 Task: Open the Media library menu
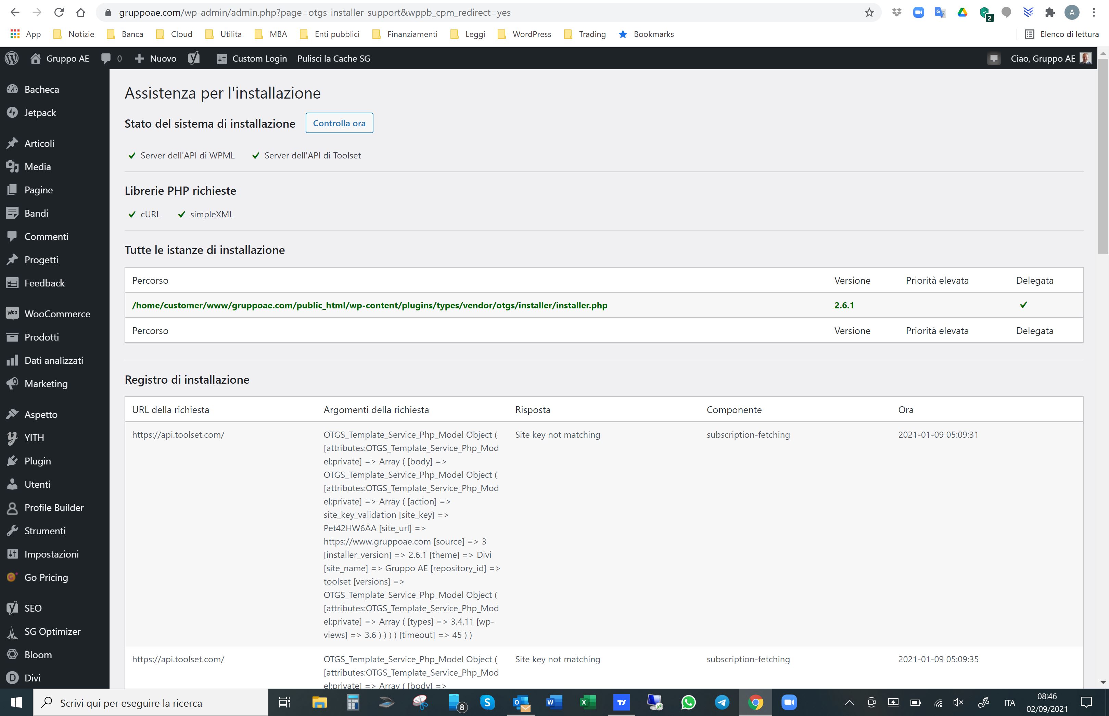click(x=38, y=166)
